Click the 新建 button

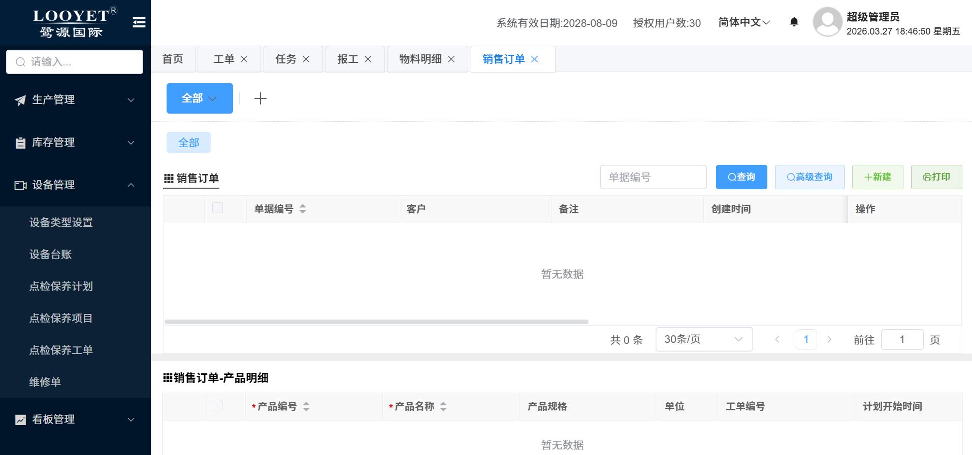click(878, 177)
